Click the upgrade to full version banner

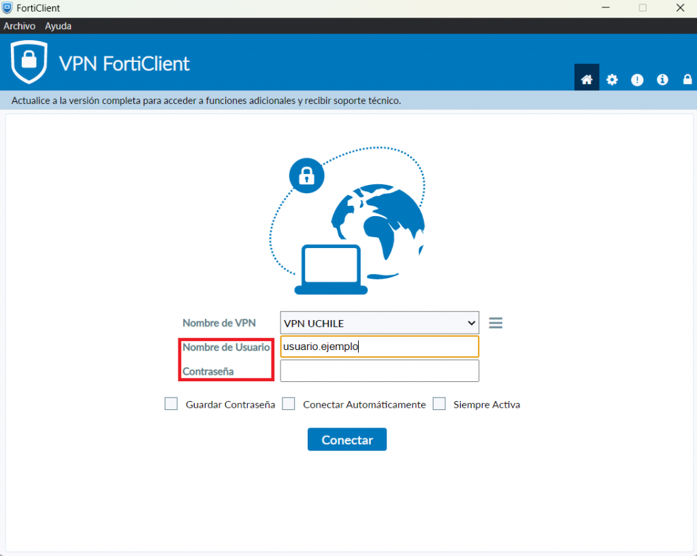(206, 101)
